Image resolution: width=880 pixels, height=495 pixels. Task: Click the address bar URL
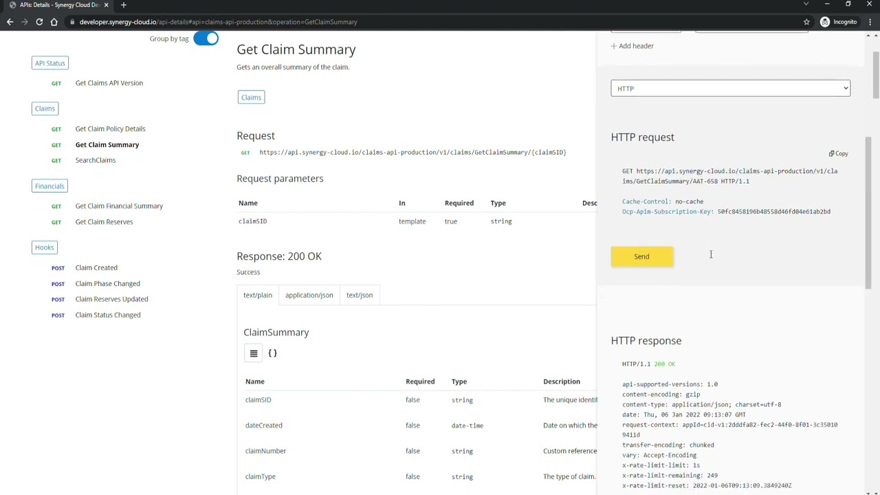pyautogui.click(x=218, y=22)
